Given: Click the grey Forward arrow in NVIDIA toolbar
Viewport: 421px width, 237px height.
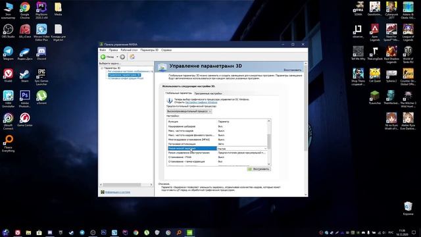Looking at the screenshot, I should [122, 57].
